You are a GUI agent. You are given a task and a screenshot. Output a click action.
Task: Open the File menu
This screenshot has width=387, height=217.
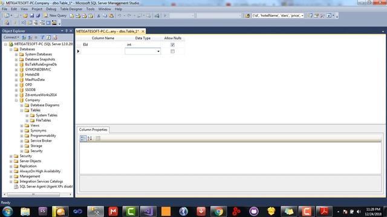(x=4, y=9)
